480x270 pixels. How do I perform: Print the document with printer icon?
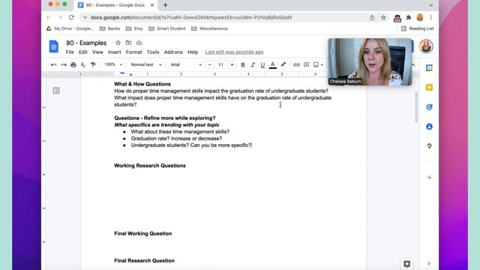pos(73,64)
